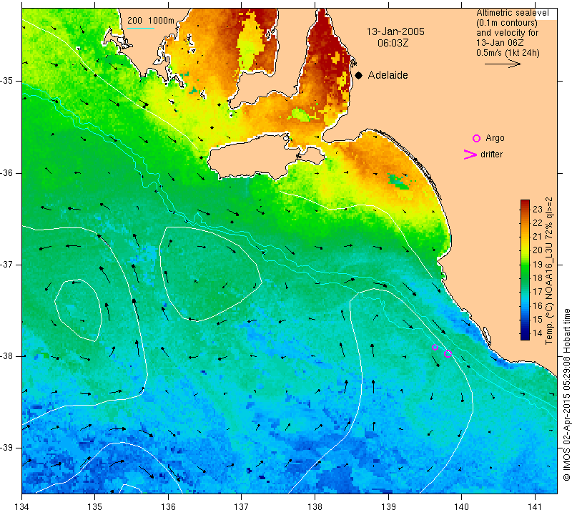Click the '-39' latitude axis label
The width and height of the screenshot is (572, 515).
[x=7, y=448]
